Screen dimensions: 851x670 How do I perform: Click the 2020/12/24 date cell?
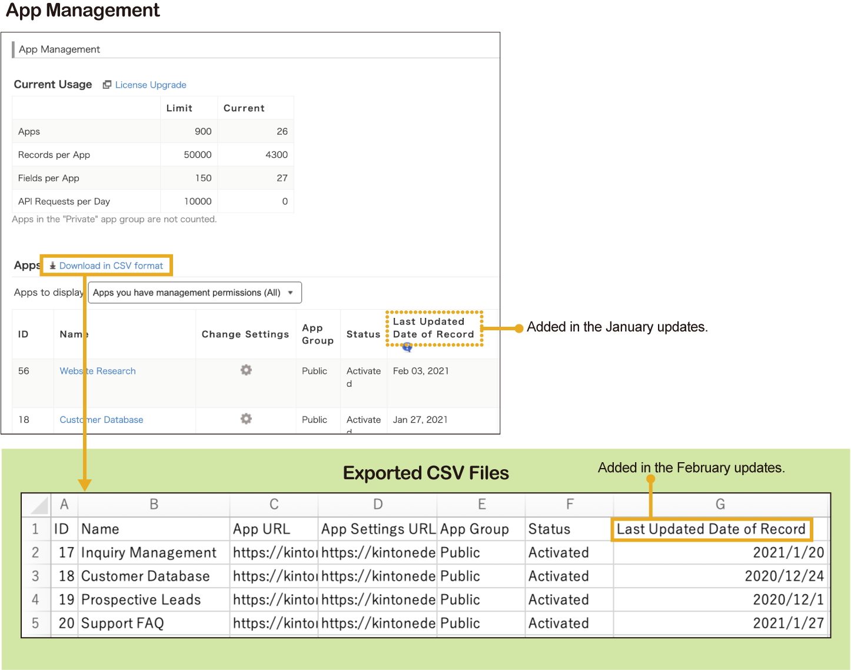(x=784, y=576)
